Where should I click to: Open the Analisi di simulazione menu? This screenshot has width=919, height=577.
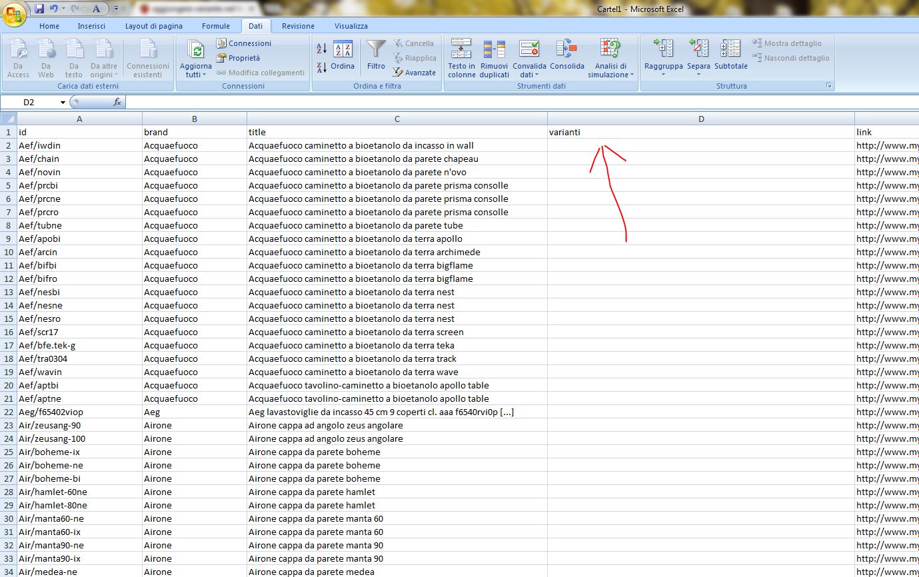coord(610,59)
